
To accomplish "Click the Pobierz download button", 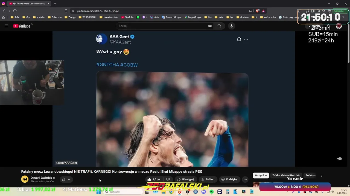I will [208, 179].
